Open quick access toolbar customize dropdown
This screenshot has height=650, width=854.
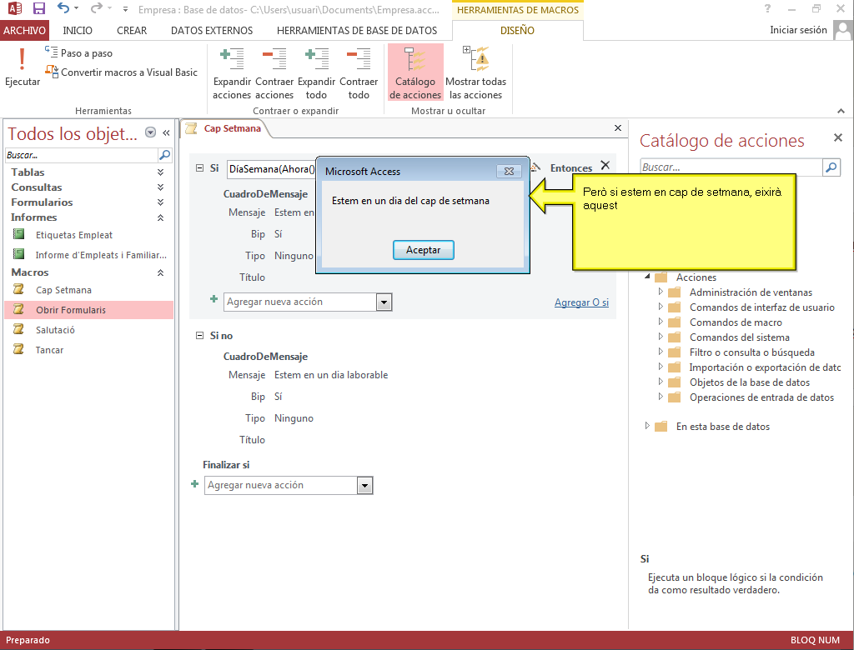click(125, 8)
